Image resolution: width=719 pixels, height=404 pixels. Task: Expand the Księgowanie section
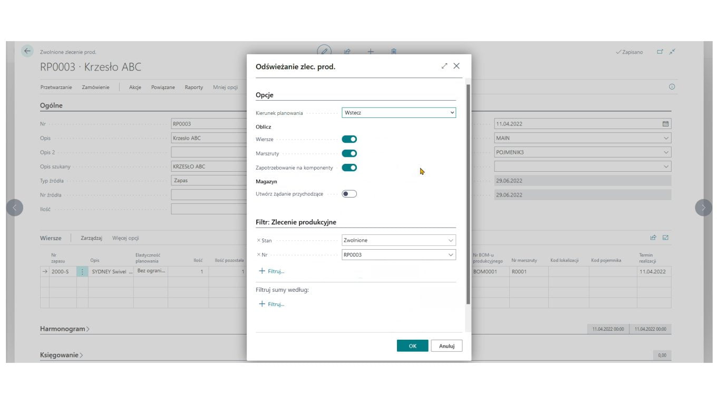pyautogui.click(x=62, y=355)
